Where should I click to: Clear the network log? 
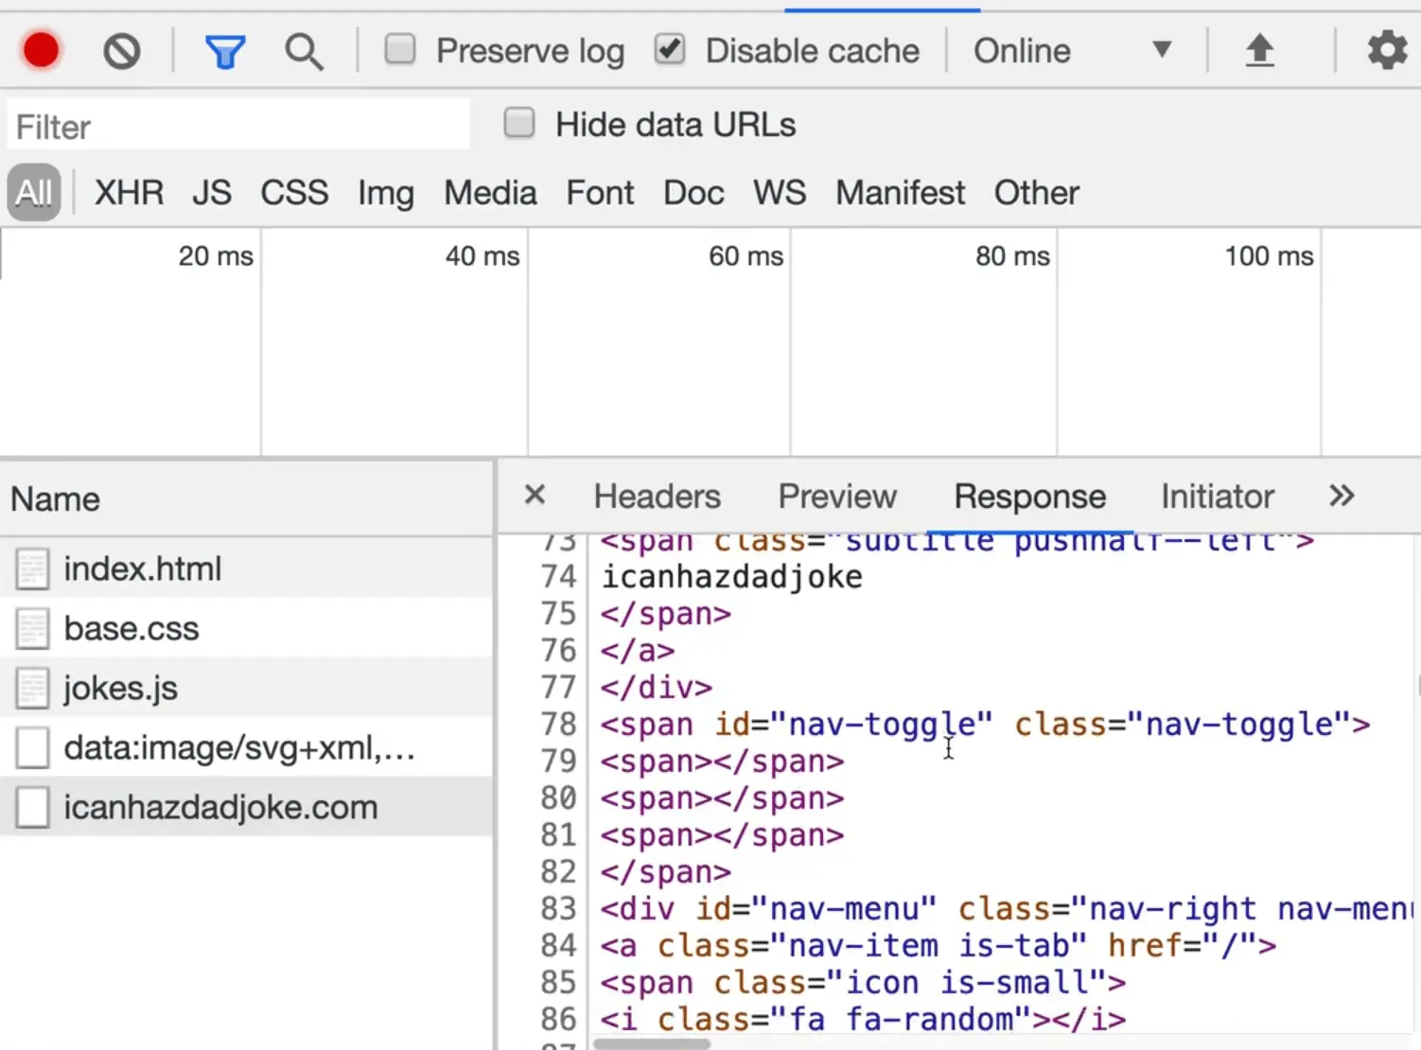tap(122, 50)
